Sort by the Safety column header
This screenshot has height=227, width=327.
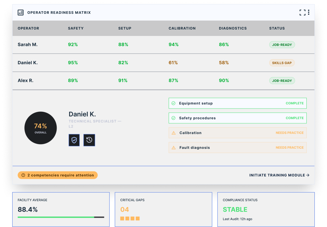[76, 28]
